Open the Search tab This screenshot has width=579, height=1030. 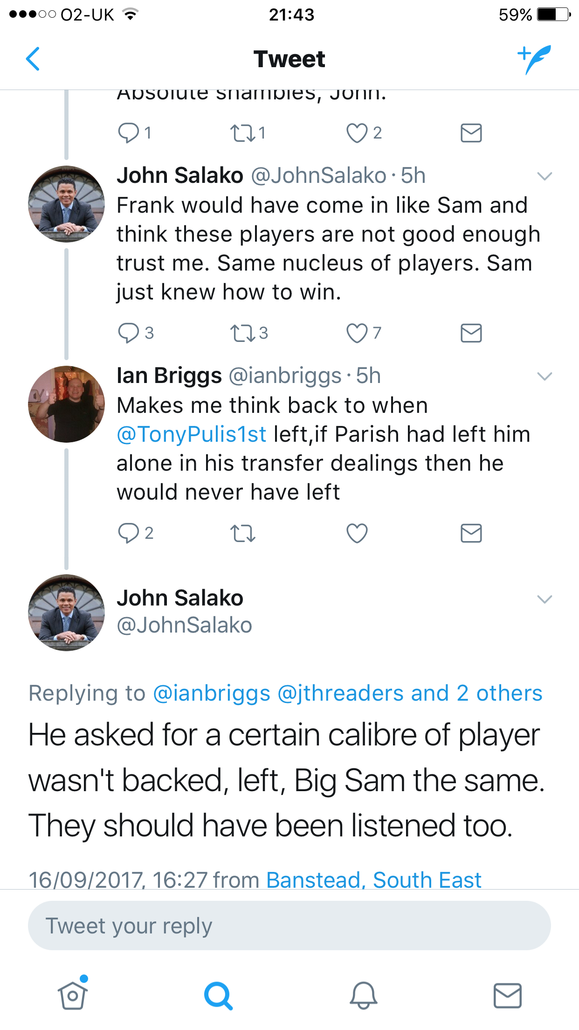pos(218,995)
